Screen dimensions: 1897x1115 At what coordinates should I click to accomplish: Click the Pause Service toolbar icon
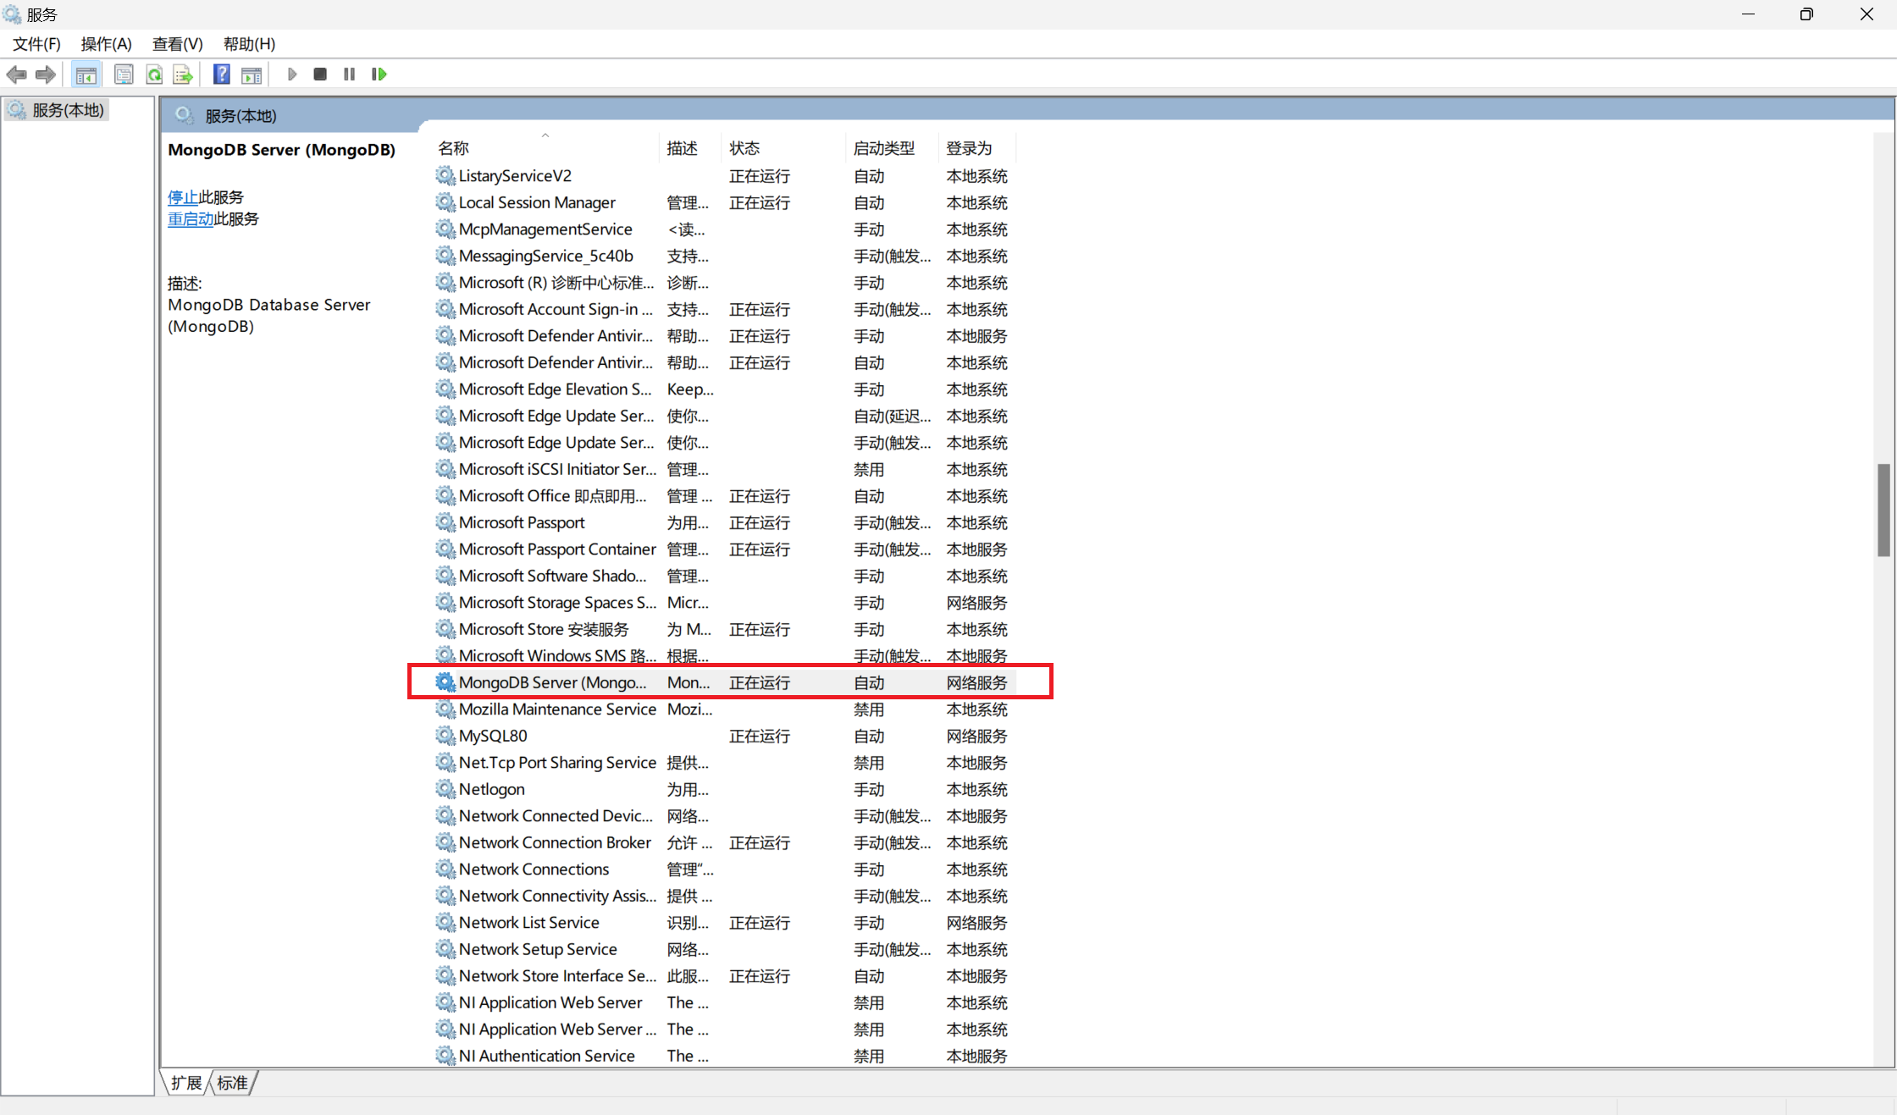[349, 75]
